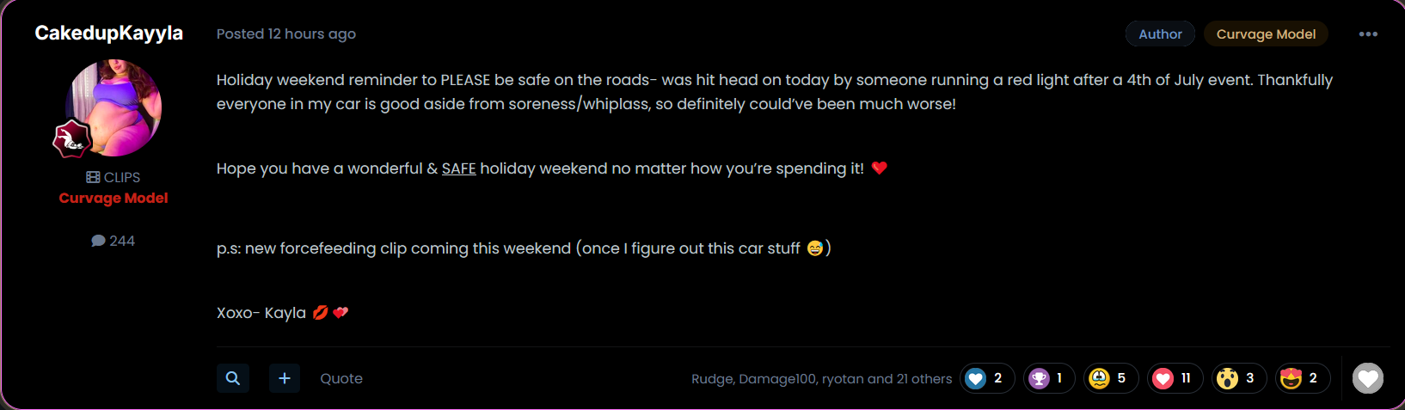Click the Curvage Model badge at top right
The width and height of the screenshot is (1405, 410).
(1266, 34)
